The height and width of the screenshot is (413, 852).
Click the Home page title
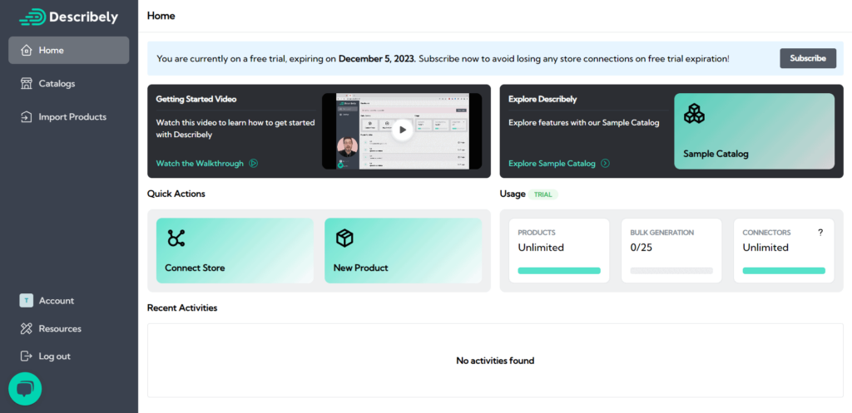point(161,16)
